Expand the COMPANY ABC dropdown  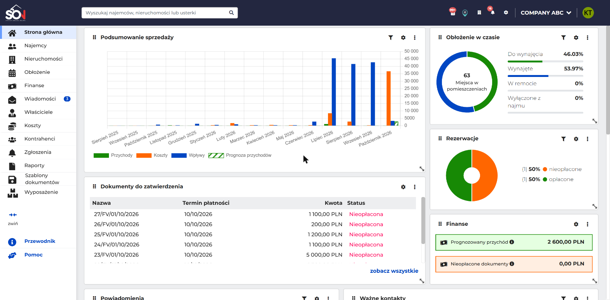point(546,13)
